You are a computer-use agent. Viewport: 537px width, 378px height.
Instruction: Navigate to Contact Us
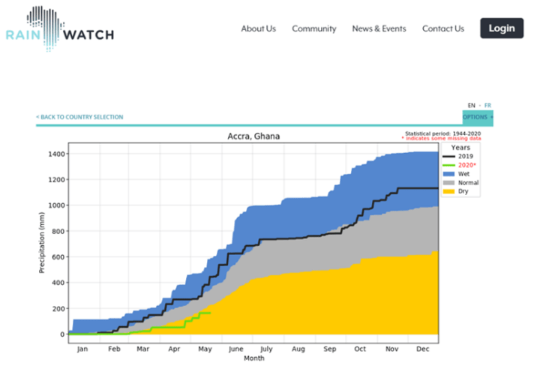click(x=442, y=28)
